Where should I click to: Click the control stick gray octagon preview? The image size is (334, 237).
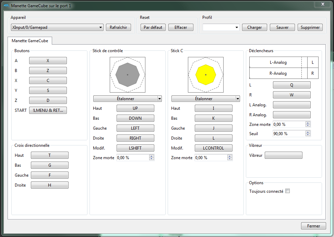[128, 75]
